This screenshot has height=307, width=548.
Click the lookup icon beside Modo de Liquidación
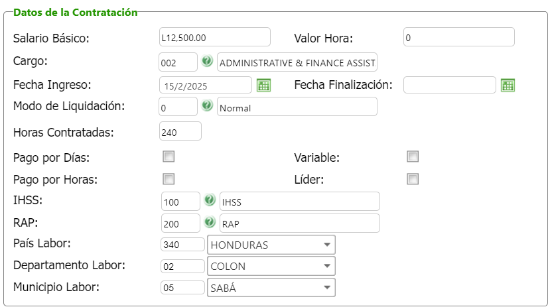click(207, 106)
